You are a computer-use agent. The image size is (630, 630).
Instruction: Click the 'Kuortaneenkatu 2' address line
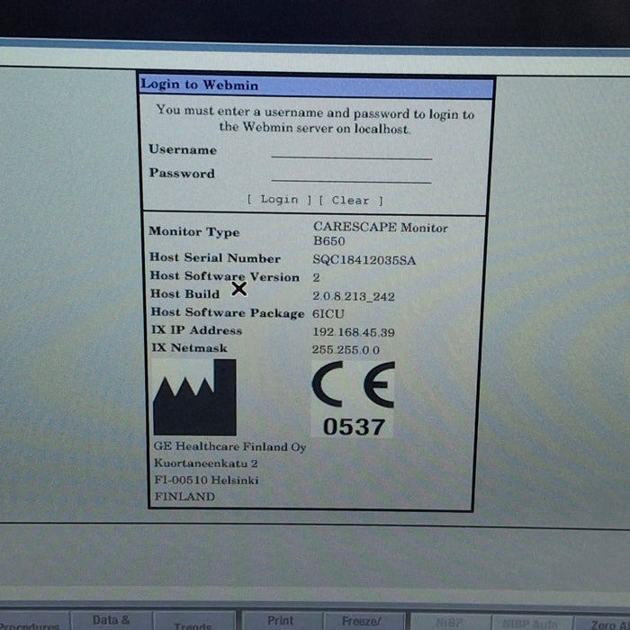(x=206, y=463)
